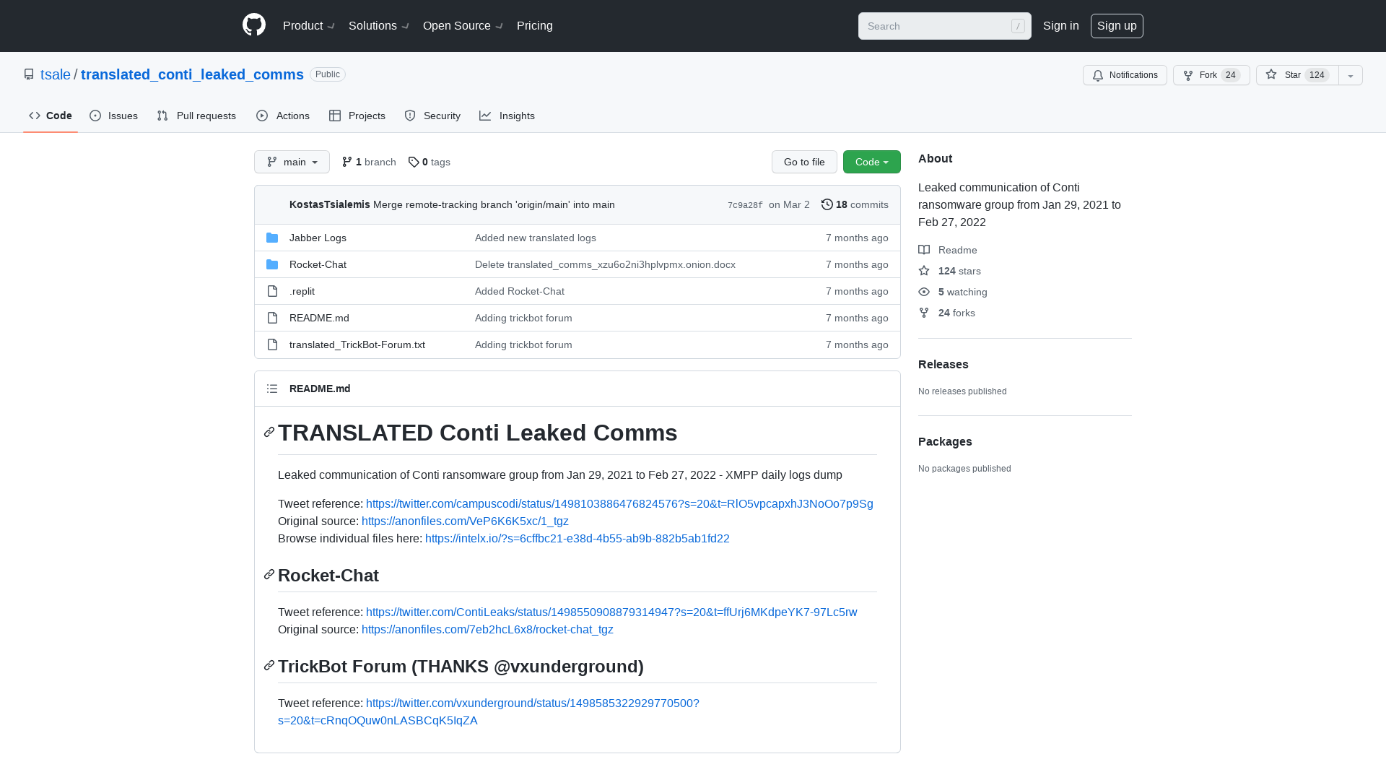Open the campuscodi tweet reference link
This screenshot has height=780, width=1386.
(x=619, y=503)
